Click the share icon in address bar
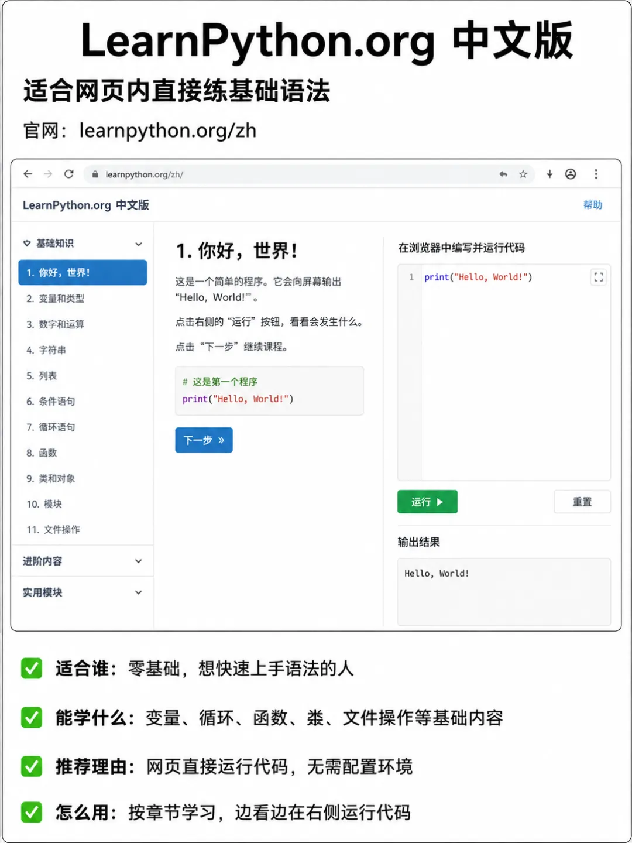This screenshot has height=843, width=632. click(503, 174)
